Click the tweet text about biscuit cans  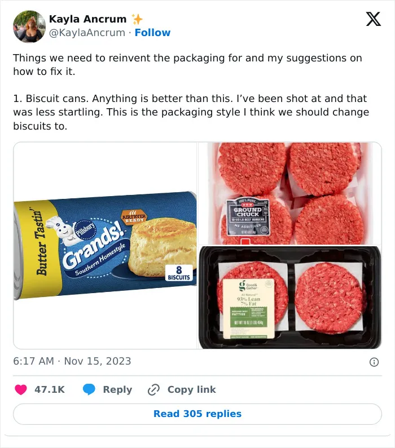191,112
